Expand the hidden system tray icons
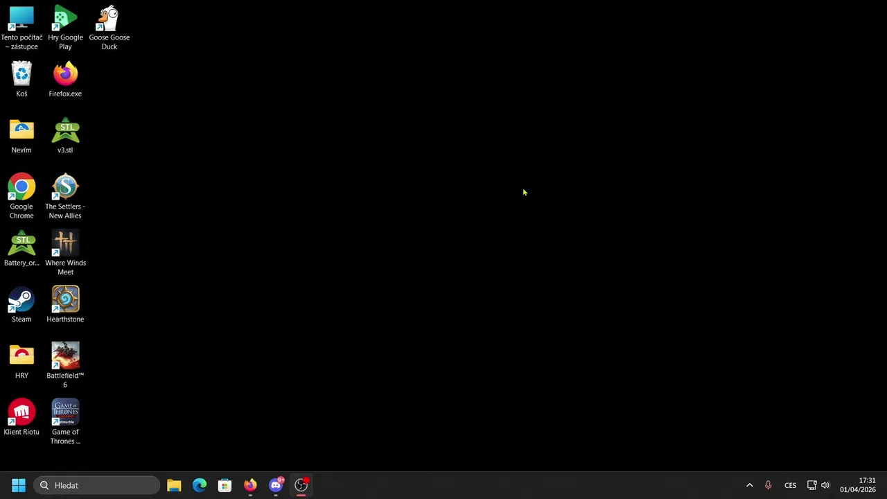887x499 pixels. coord(749,485)
